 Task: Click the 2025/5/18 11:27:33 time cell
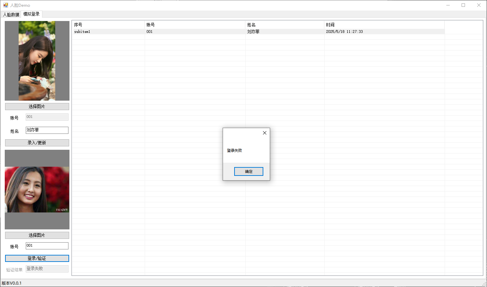344,32
